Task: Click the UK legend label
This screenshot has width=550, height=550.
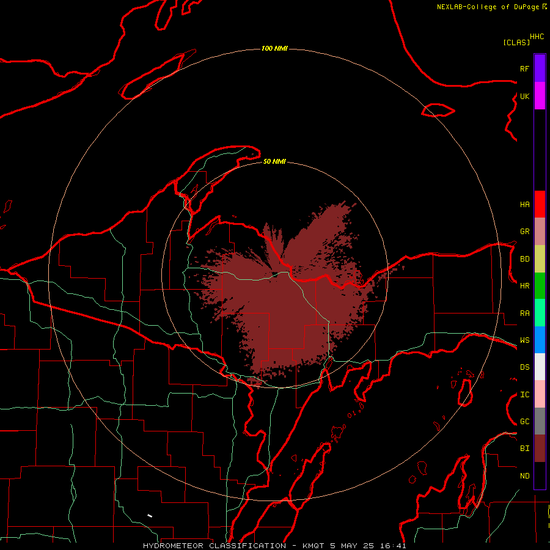Action: (x=524, y=96)
